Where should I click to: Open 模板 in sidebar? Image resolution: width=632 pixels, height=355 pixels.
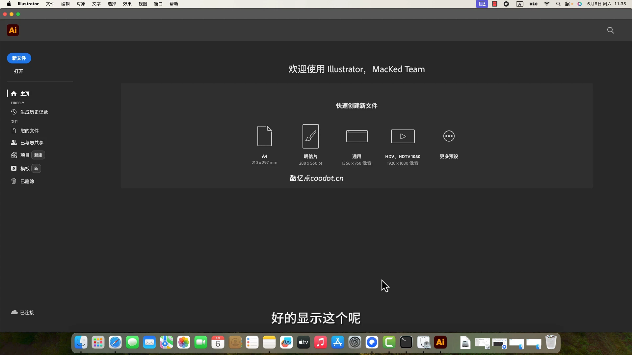[25, 169]
